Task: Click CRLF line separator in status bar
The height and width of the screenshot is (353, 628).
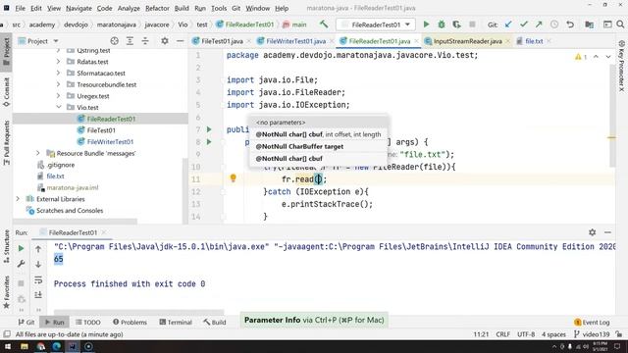Action: click(x=502, y=334)
